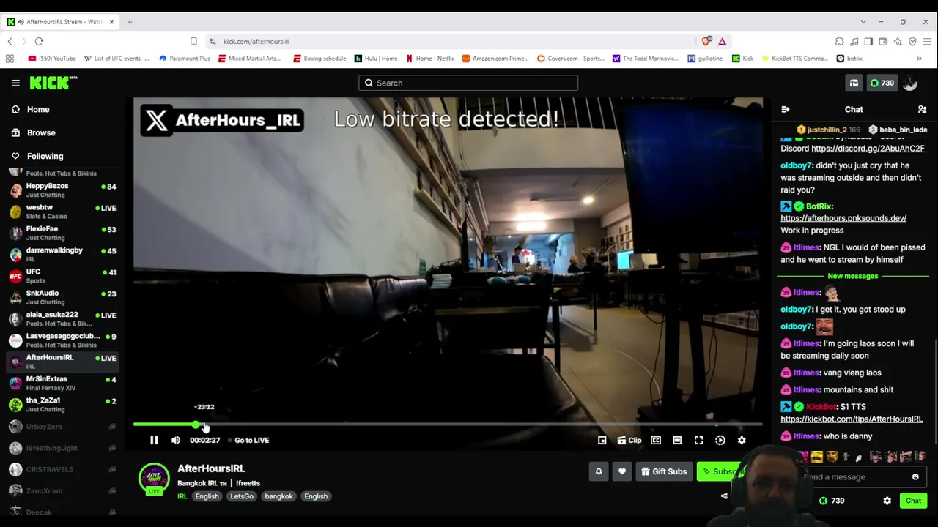Select FlexieFae channel in sidebar

pyautogui.click(x=64, y=233)
